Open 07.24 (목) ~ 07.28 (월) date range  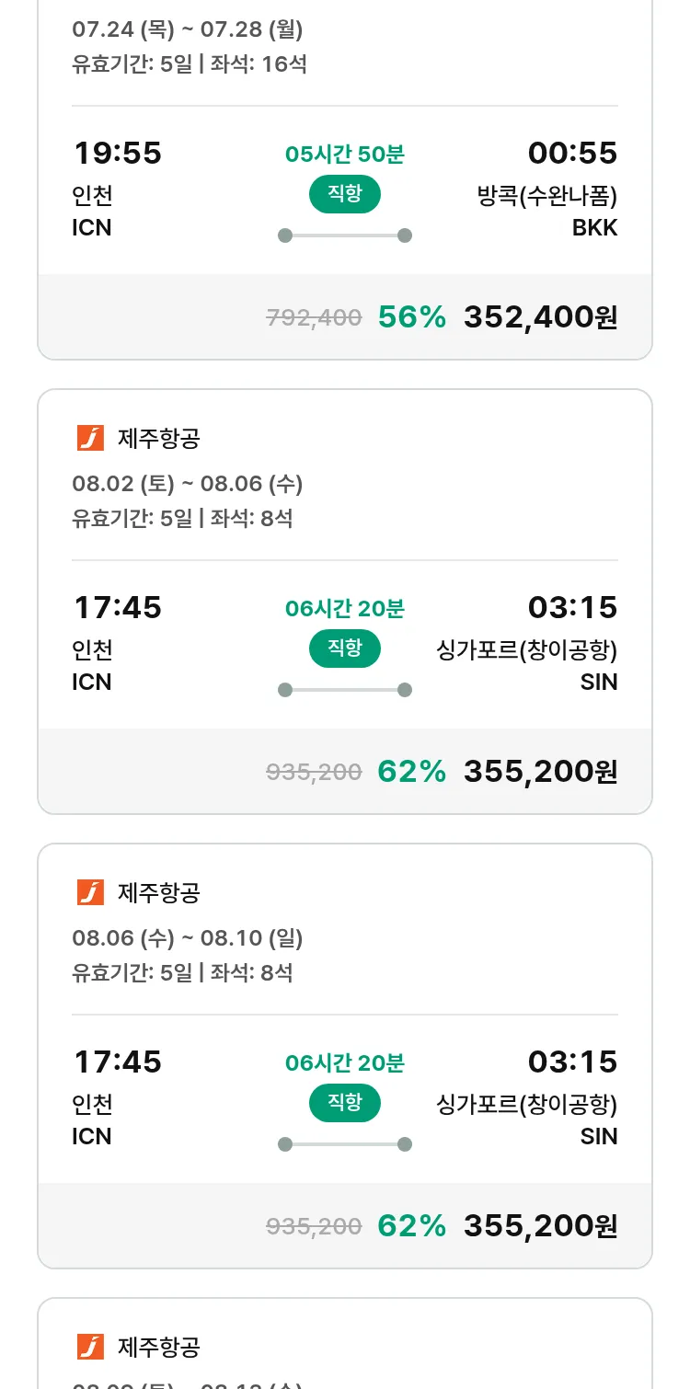pyautogui.click(x=188, y=29)
